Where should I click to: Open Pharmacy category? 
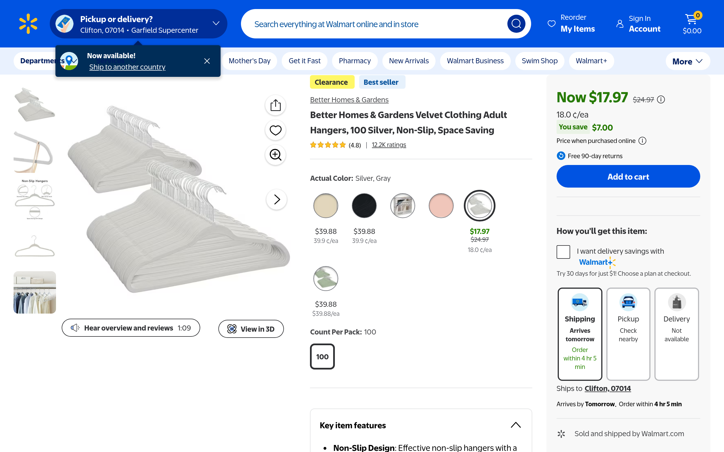pyautogui.click(x=355, y=61)
